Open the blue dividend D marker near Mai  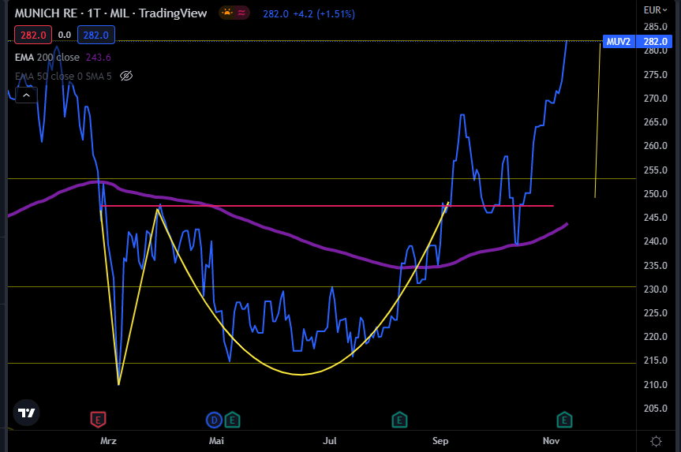[x=214, y=420]
